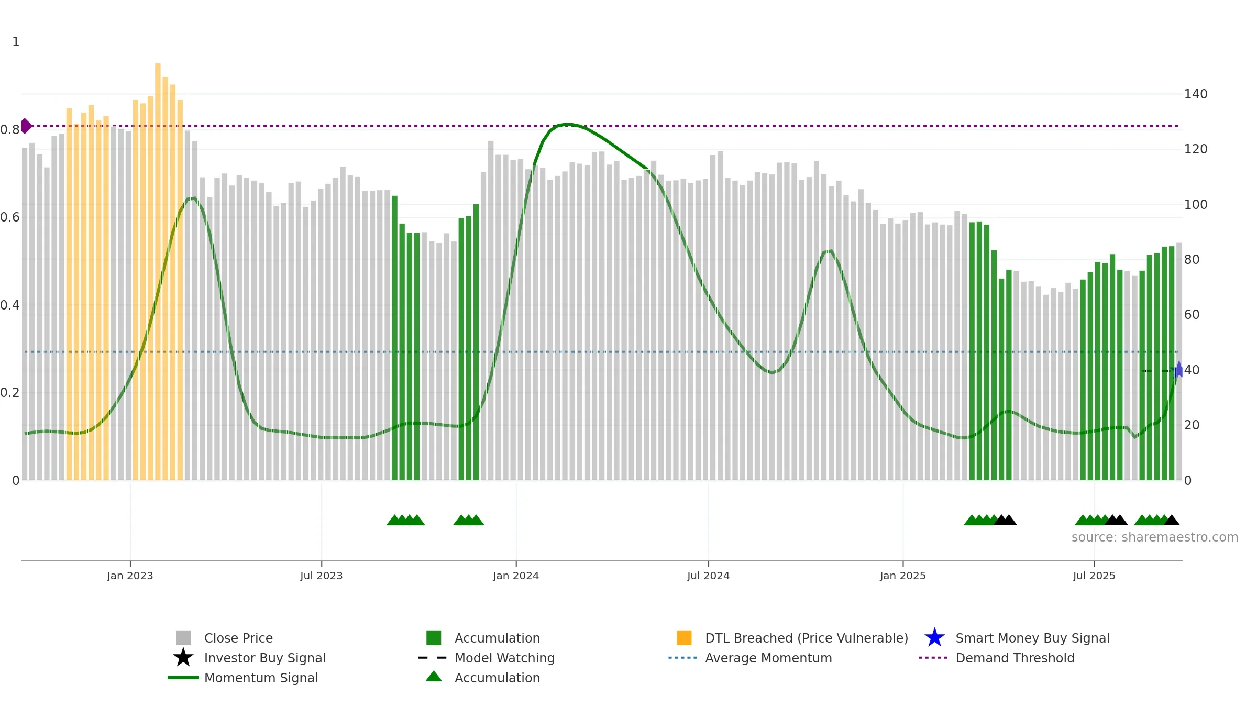Click the blue Smart Money Buy Signal star
The image size is (1257, 707).
[934, 637]
